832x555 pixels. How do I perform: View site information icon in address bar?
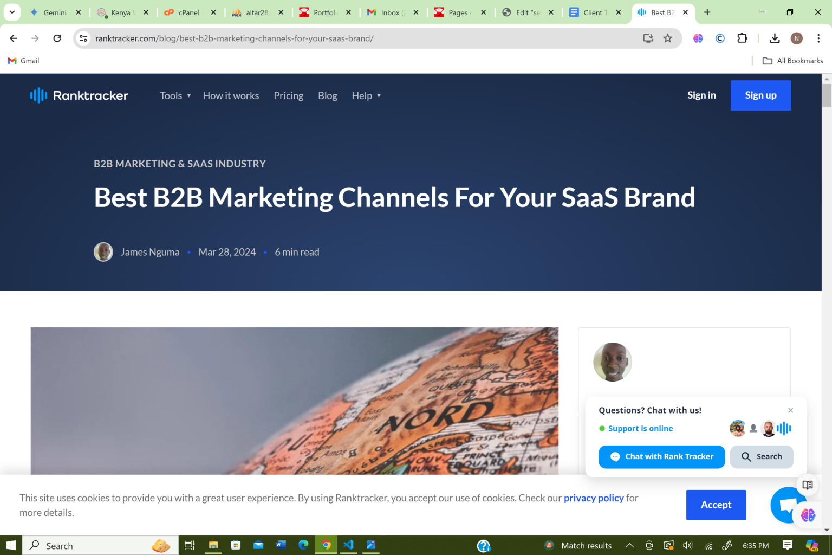point(83,38)
